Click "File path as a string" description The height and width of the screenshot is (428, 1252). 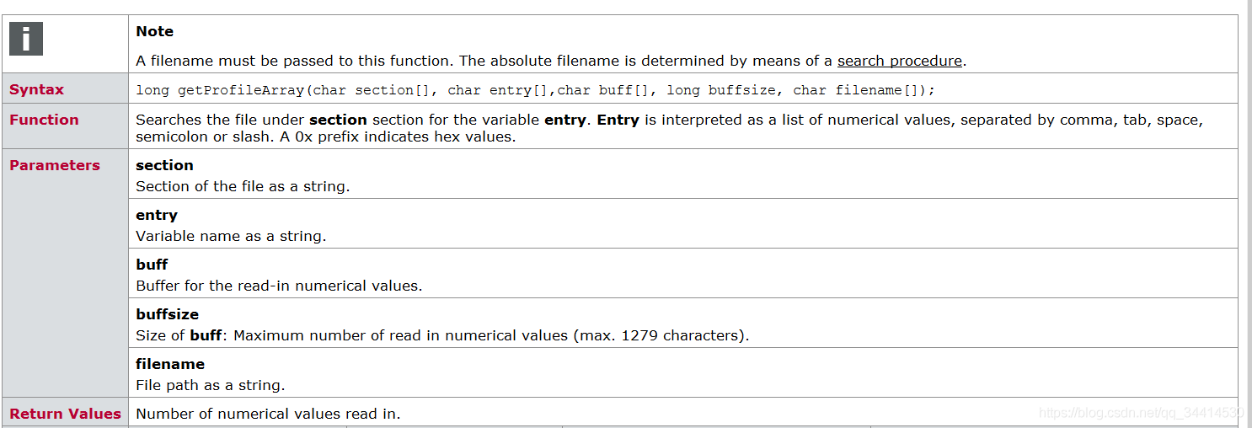click(211, 385)
